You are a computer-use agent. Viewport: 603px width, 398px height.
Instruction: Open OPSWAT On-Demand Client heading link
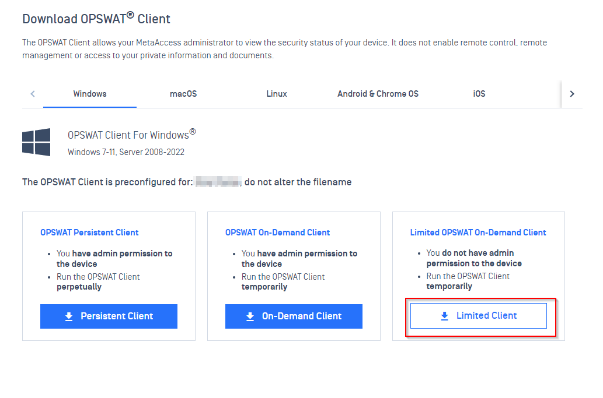pos(277,233)
